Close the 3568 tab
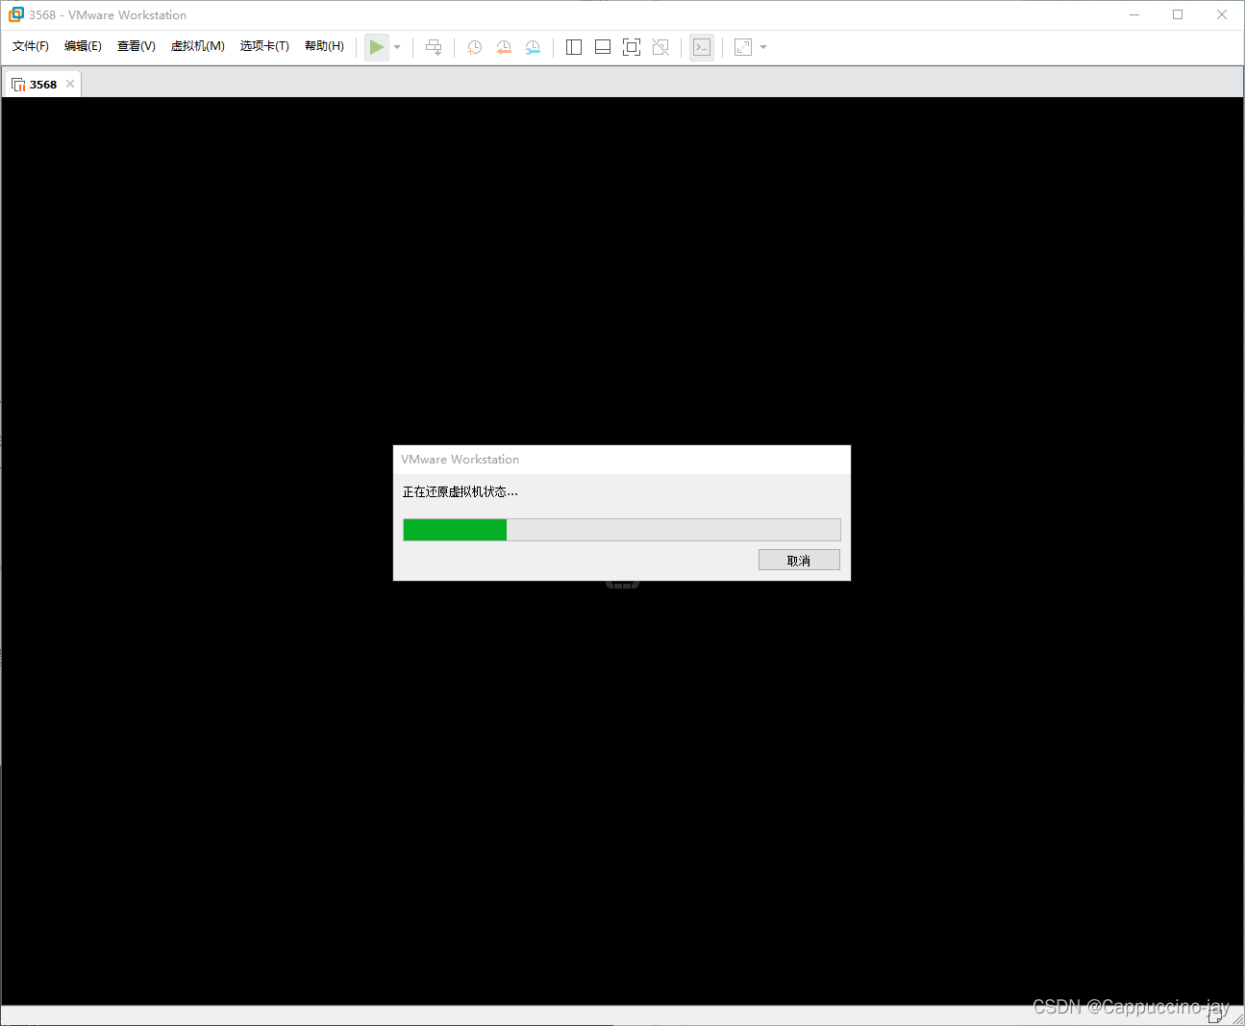 (x=70, y=85)
